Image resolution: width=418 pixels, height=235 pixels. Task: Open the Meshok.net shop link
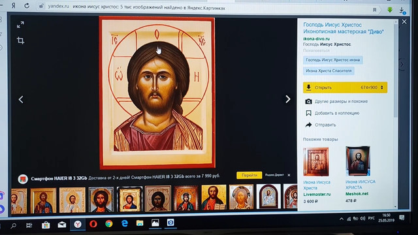click(357, 194)
